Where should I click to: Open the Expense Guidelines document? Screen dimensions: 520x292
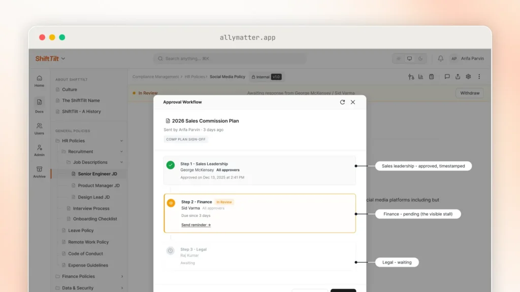click(x=88, y=265)
